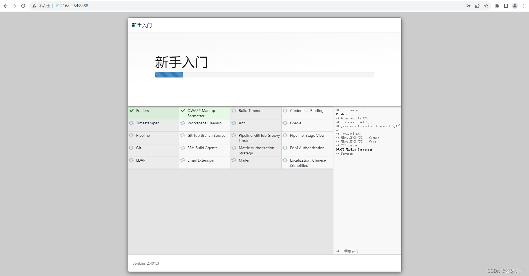Click the '** Structs' log line
The height and width of the screenshot is (276, 529).
coord(344,154)
